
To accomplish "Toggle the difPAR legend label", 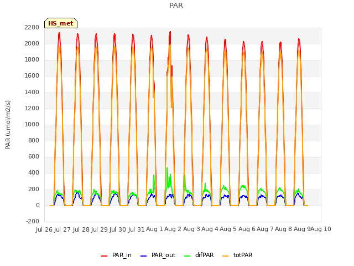I will pos(204,255).
